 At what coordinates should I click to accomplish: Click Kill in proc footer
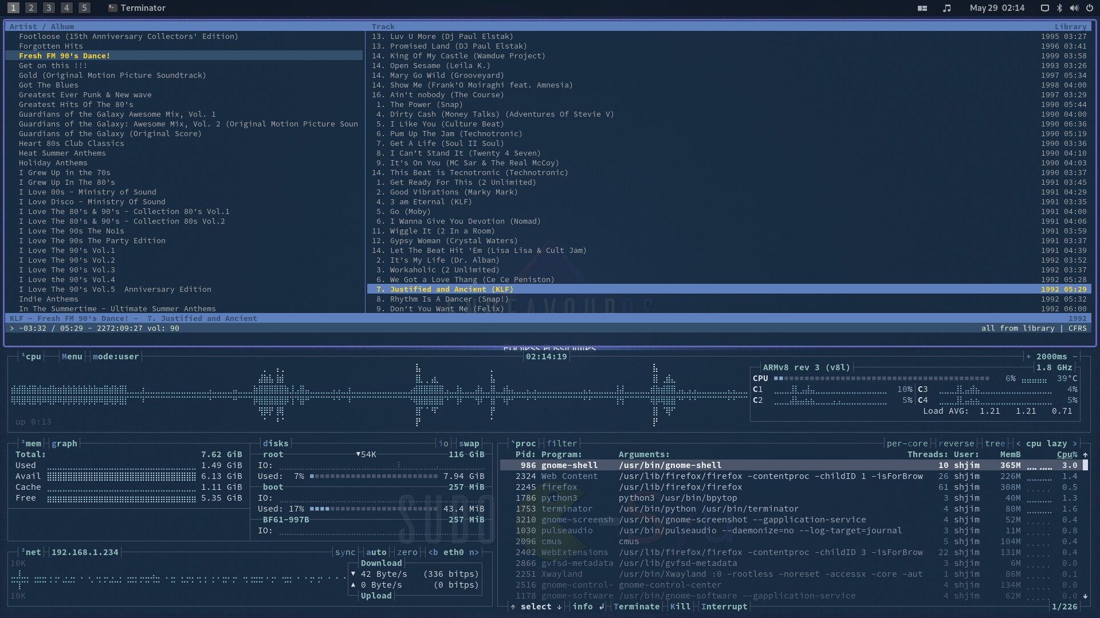(x=680, y=607)
